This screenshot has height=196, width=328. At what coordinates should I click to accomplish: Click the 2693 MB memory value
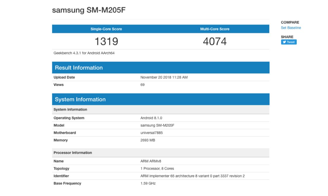[148, 140]
